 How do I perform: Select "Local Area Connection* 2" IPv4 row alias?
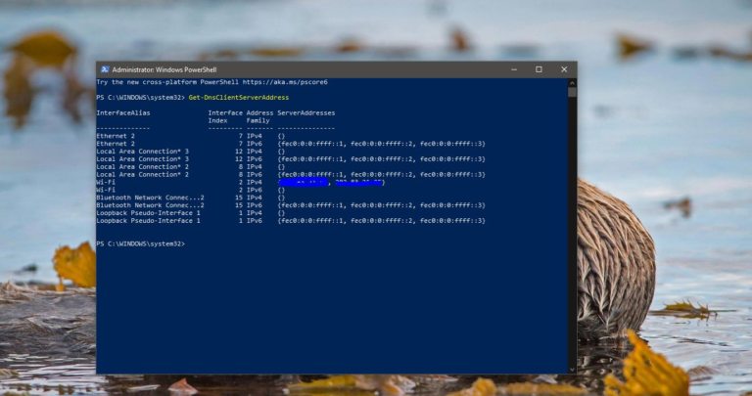coord(142,166)
